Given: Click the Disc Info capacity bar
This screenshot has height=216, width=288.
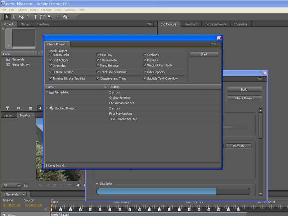Looking at the screenshot, I should coord(173,191).
